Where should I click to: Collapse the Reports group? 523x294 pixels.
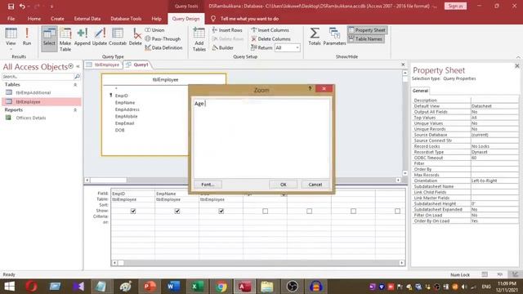[75, 110]
